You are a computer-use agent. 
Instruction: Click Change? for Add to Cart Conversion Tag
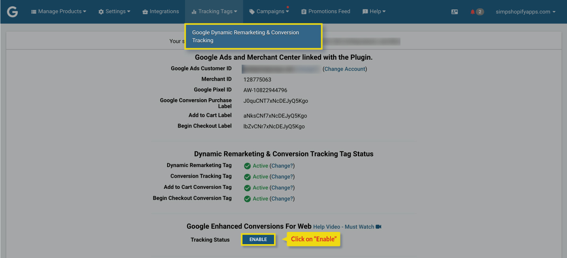click(282, 188)
